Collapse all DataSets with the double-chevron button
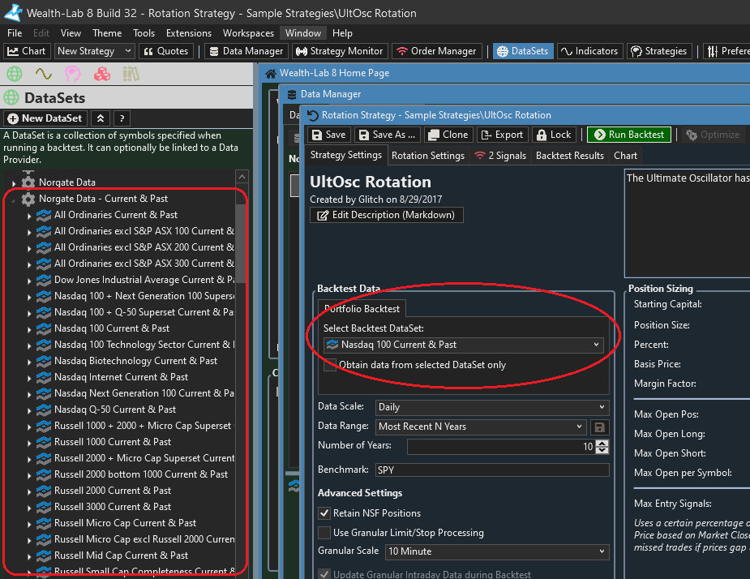This screenshot has height=579, width=750. point(101,118)
